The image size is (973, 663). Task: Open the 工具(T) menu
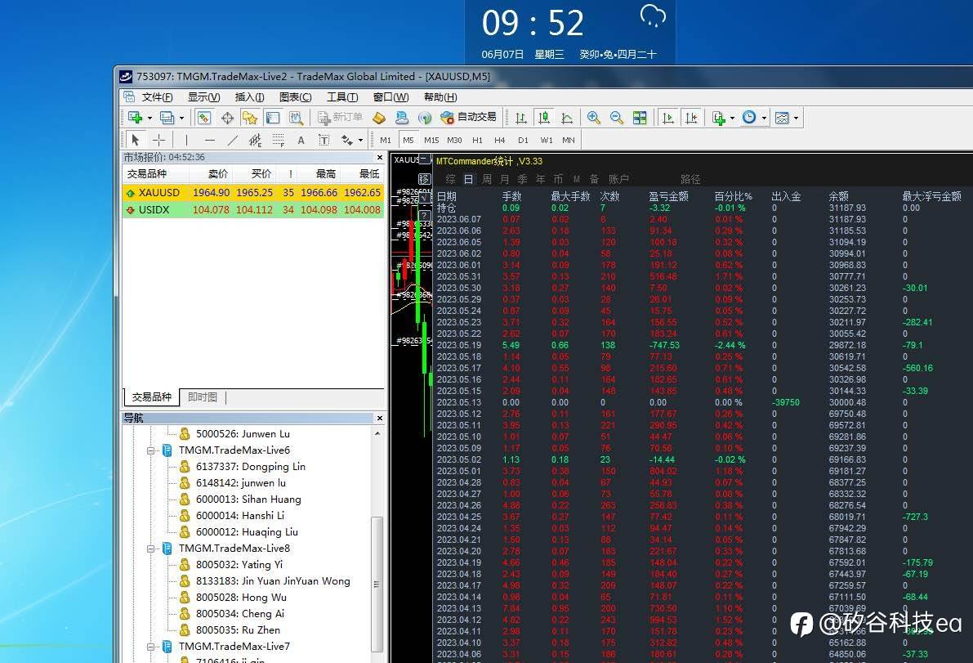pos(342,97)
